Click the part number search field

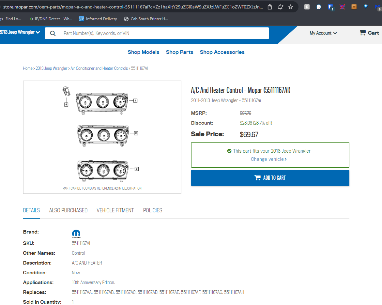pos(163,33)
